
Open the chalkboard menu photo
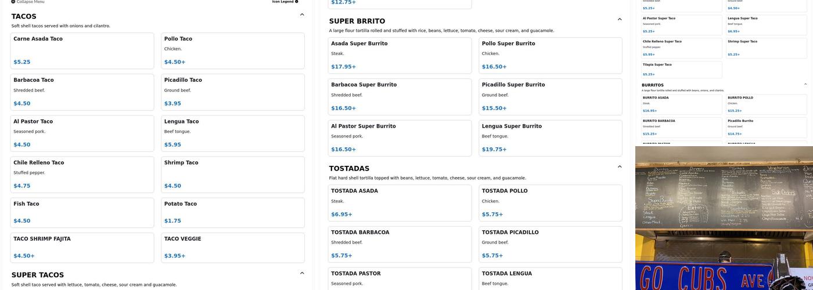[x=724, y=217]
